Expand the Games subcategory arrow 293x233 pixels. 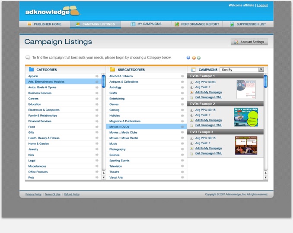[182, 104]
